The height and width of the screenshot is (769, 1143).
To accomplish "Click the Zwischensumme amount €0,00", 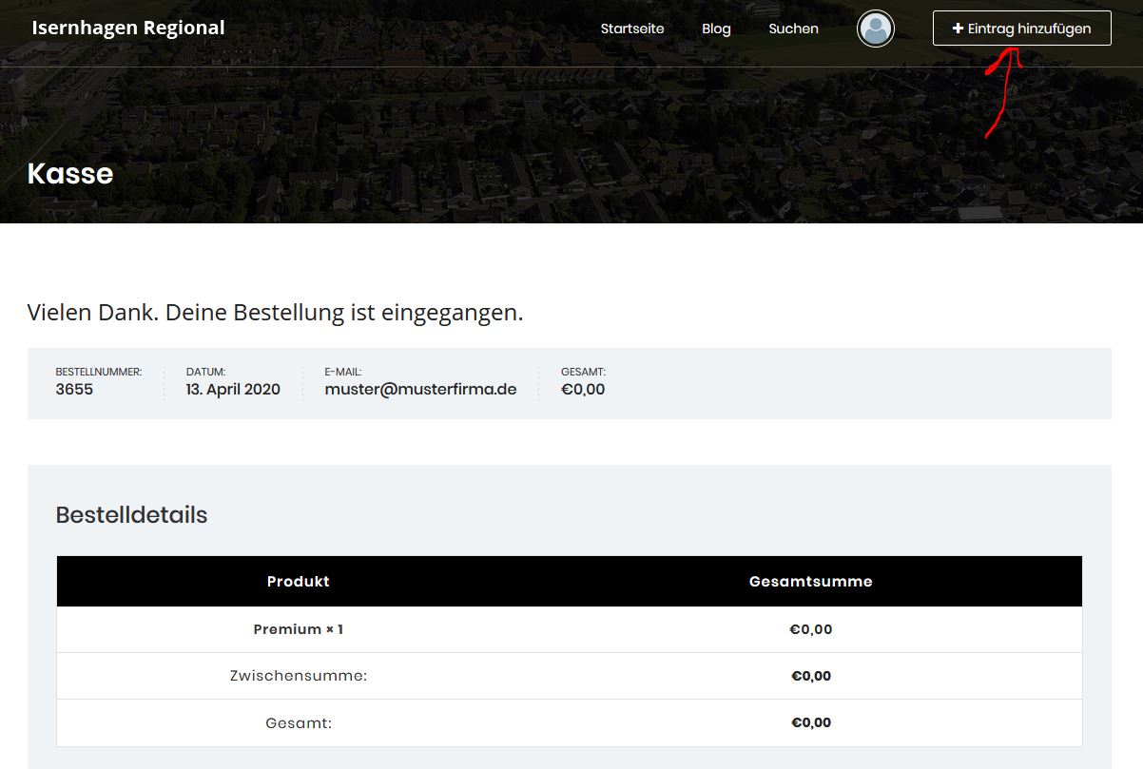I will pos(811,676).
